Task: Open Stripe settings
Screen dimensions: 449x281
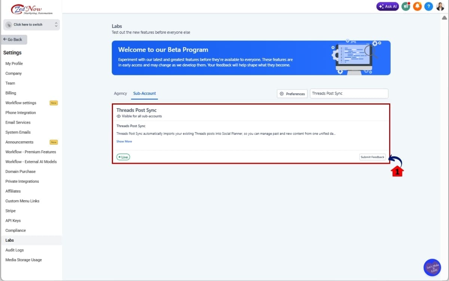Action: 10,211
